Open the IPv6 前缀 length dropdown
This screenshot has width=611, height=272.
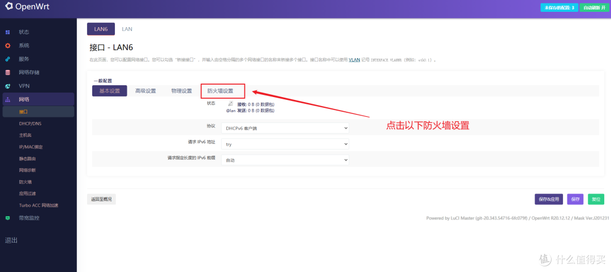click(285, 160)
